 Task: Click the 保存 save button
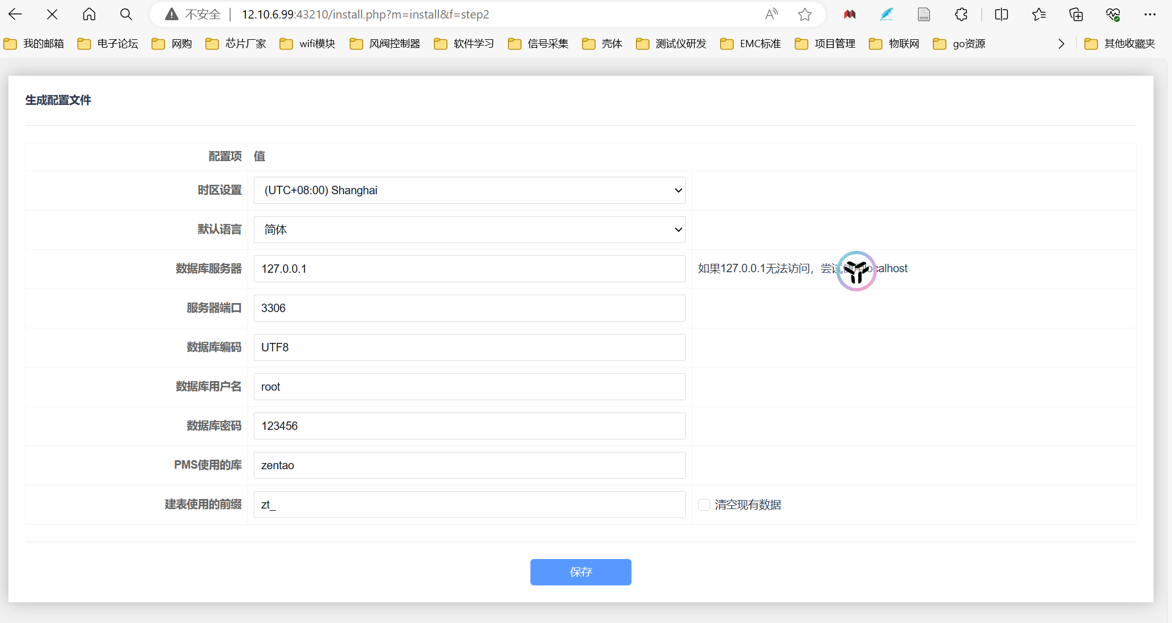(x=580, y=572)
